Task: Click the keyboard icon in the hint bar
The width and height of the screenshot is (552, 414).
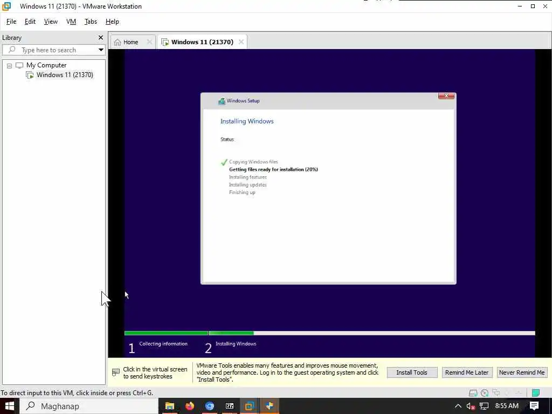Action: pyautogui.click(x=116, y=372)
